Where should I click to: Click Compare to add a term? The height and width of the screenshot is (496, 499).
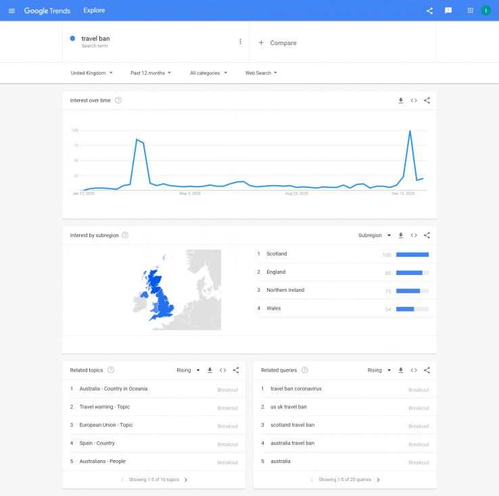pos(278,43)
